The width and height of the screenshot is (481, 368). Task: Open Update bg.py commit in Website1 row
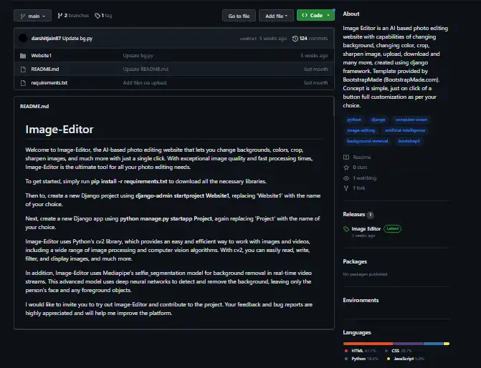(138, 55)
